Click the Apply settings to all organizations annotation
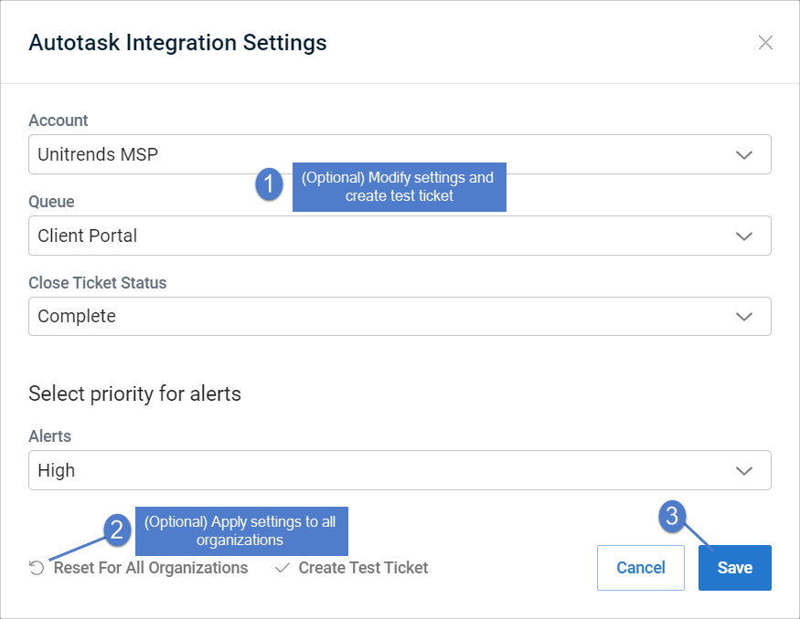Viewport: 800px width, 619px height. click(241, 530)
